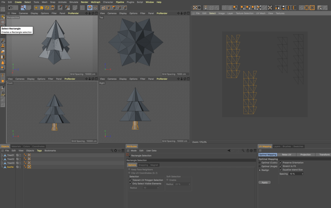Toggle Only Select Visible Elements checkbox

[x=131, y=183]
